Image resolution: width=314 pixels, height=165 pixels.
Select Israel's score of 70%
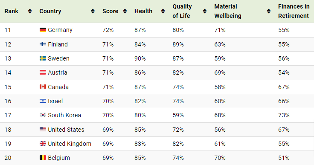tap(108, 101)
